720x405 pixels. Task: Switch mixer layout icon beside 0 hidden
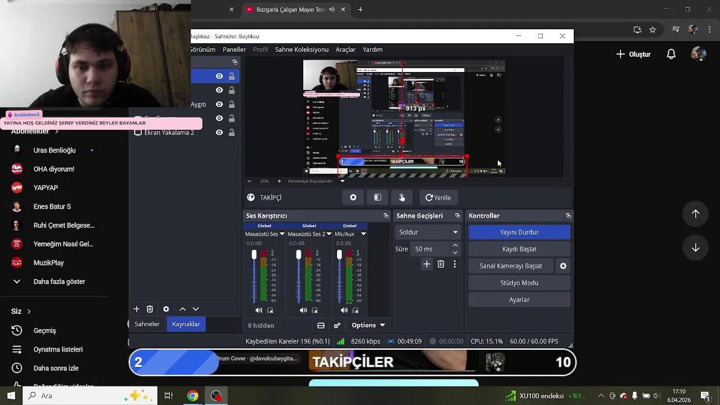[321, 325]
